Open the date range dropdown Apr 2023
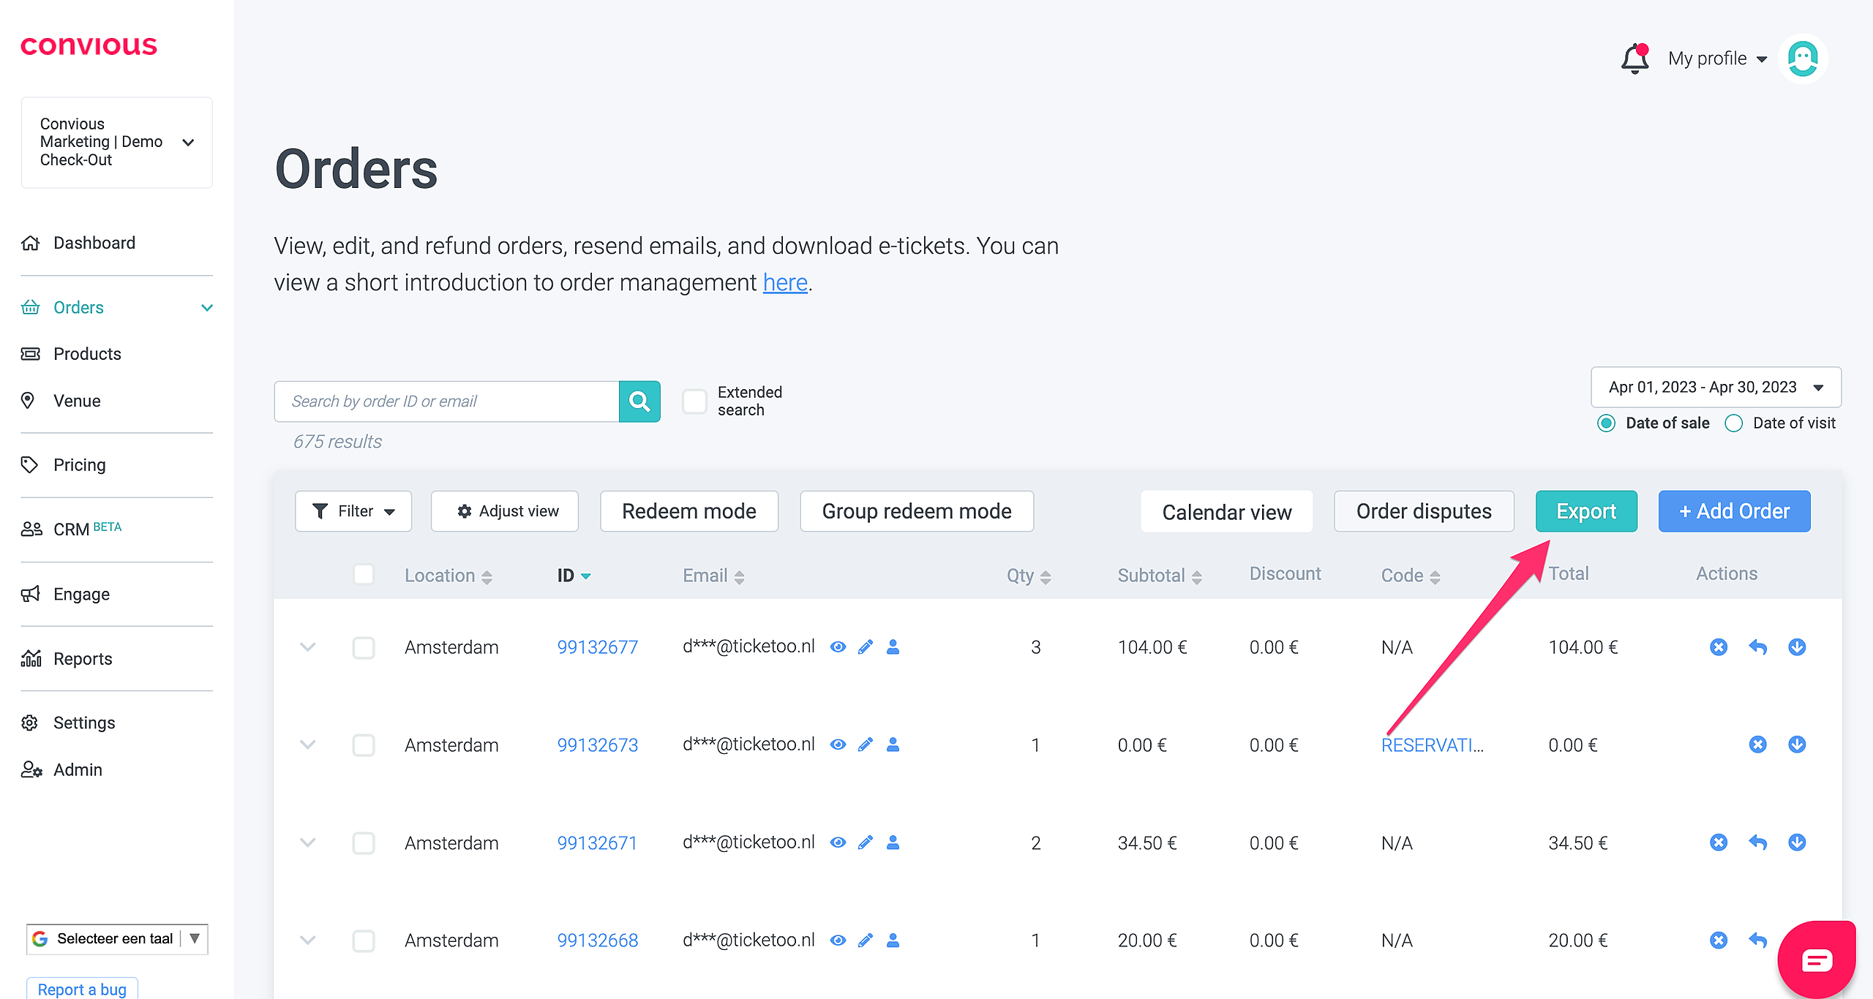This screenshot has width=1873, height=999. pos(1716,387)
